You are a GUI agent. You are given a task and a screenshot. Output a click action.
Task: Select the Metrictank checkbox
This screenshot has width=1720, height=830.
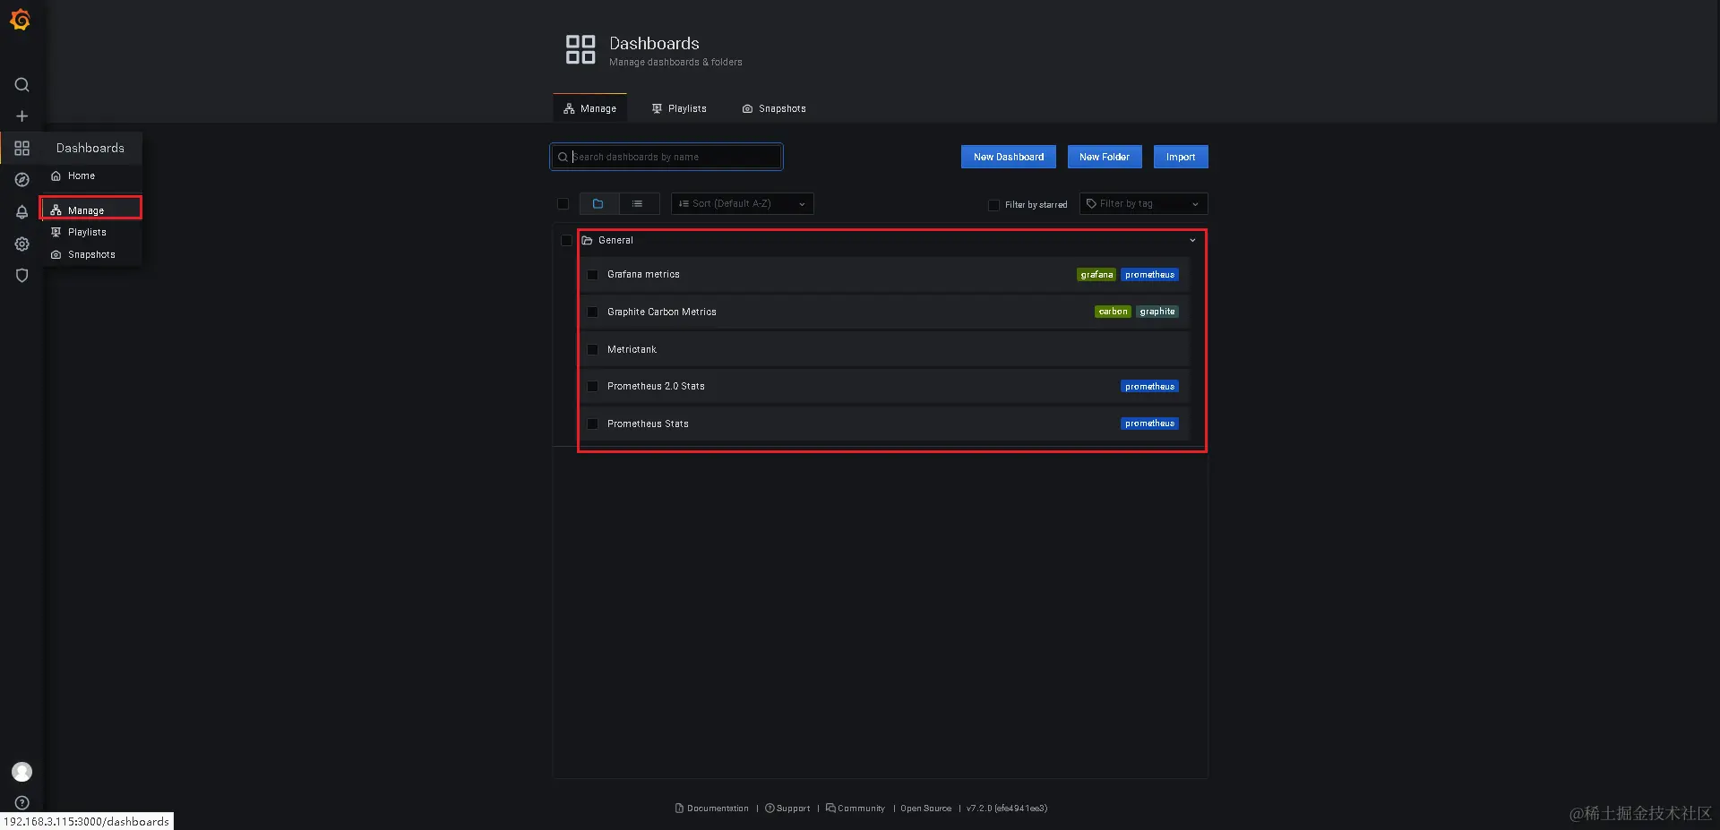pos(592,350)
